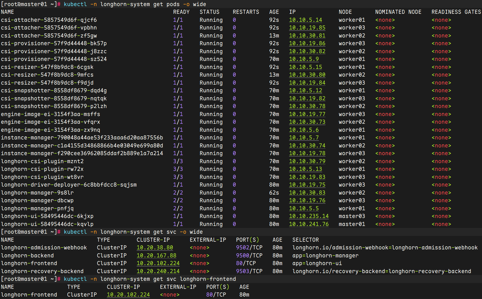482x299 pixels.
Task: Select the longhorn-admission-webhook service name
Action: [44, 248]
